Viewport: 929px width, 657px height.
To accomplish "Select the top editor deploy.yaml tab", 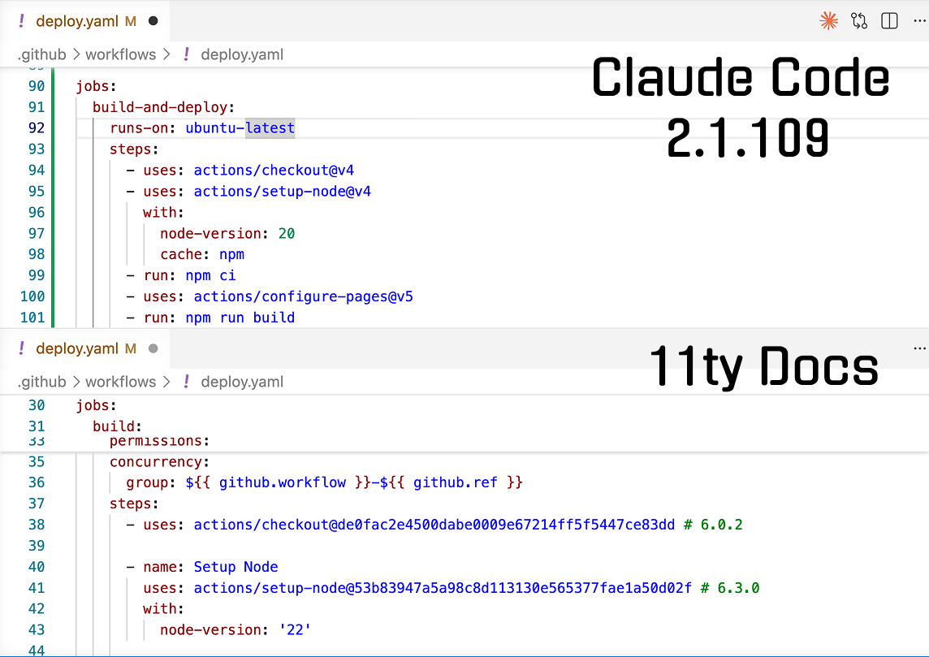I will pyautogui.click(x=85, y=21).
